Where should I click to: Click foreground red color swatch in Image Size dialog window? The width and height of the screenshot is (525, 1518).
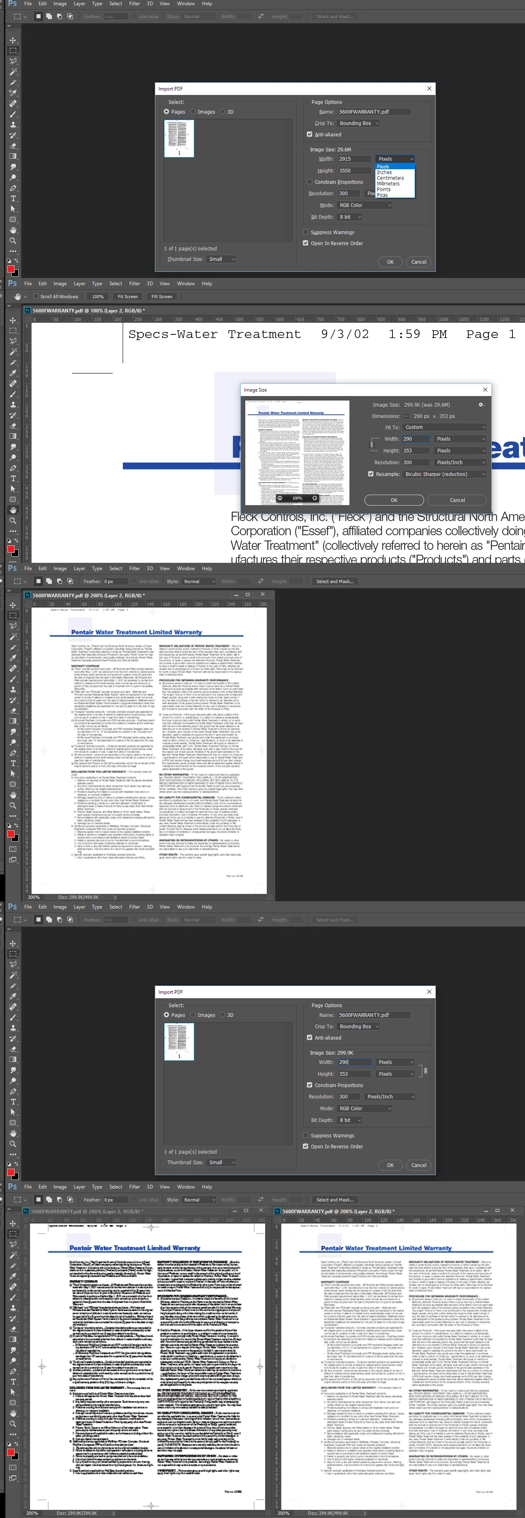tap(11, 549)
